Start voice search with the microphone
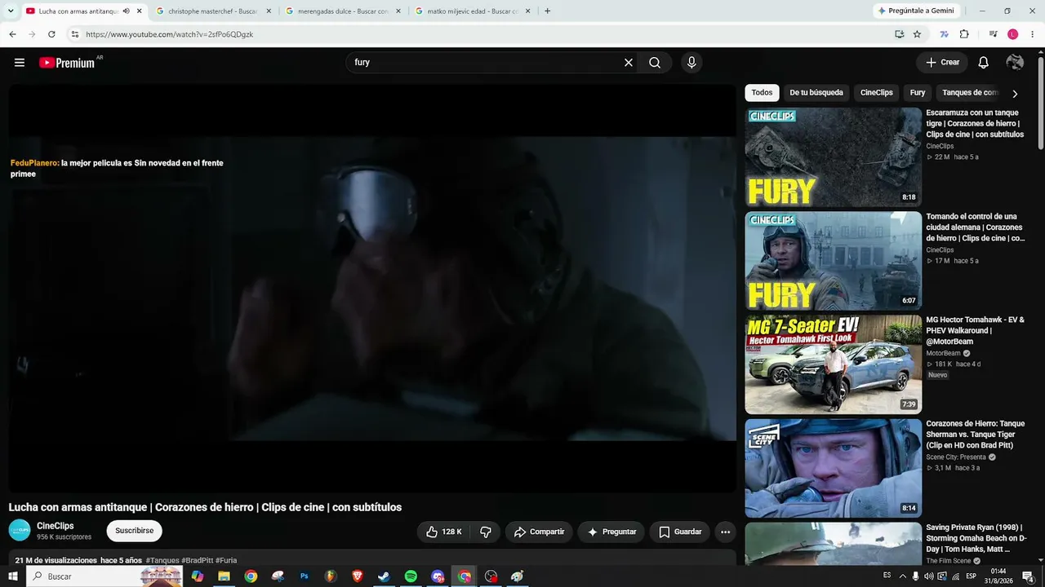 pos(691,63)
